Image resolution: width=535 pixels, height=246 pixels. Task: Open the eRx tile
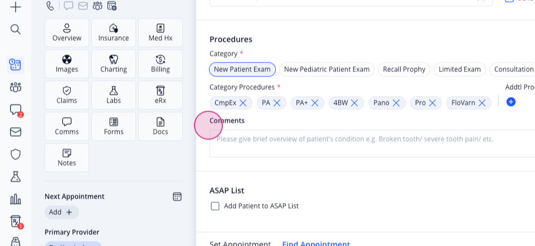point(160,95)
